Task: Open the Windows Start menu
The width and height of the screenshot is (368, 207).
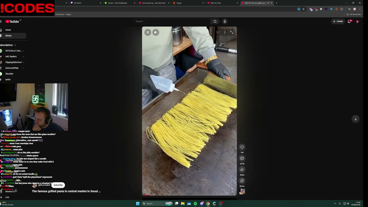Action: [x=138, y=204]
